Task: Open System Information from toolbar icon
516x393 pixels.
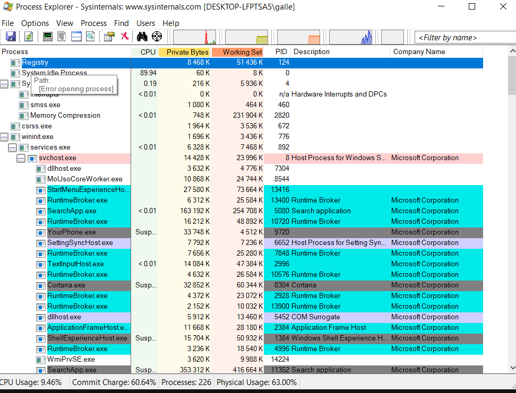Action: click(x=48, y=37)
